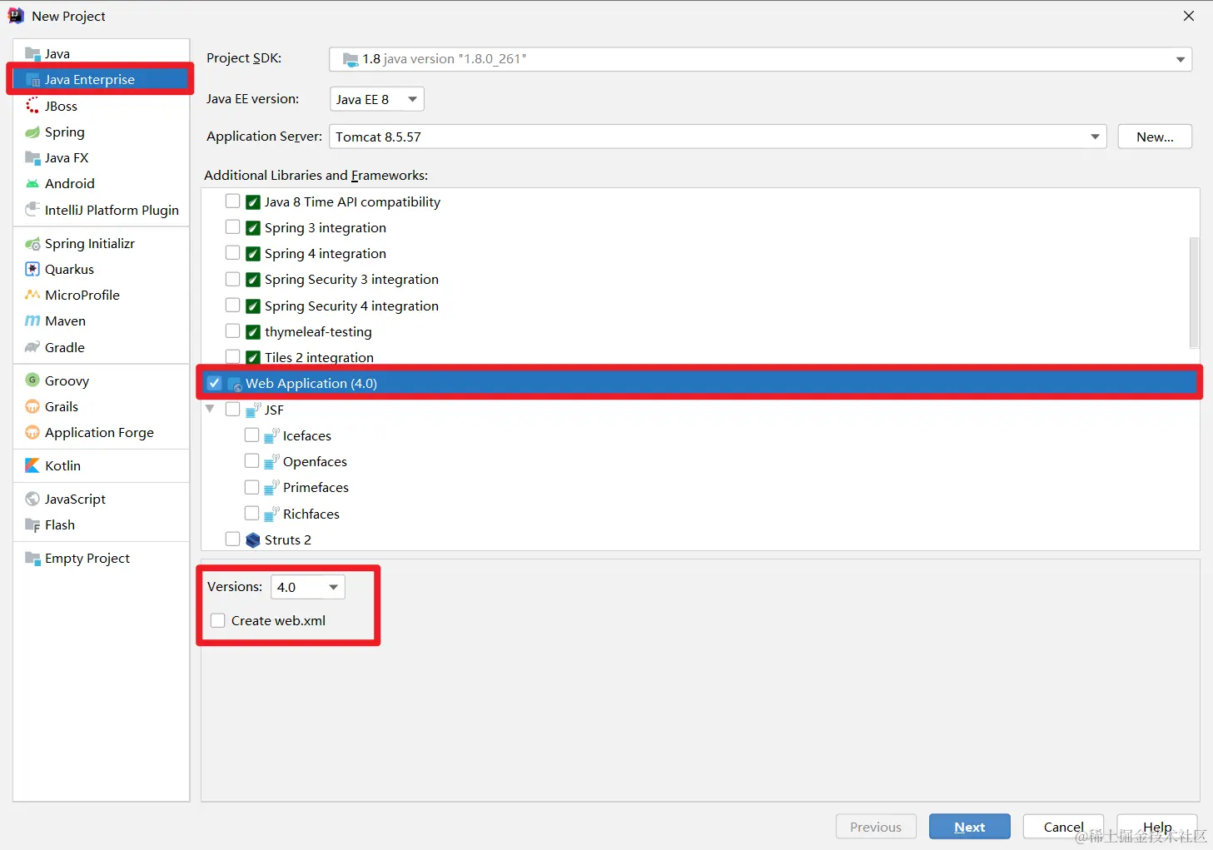The image size is (1213, 850).
Task: Click the Quarkus icon
Action: (32, 269)
